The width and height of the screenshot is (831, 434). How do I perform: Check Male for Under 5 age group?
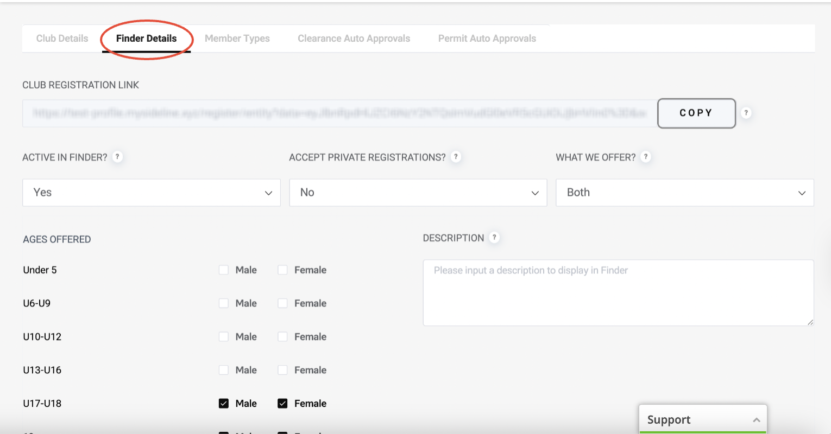(224, 270)
